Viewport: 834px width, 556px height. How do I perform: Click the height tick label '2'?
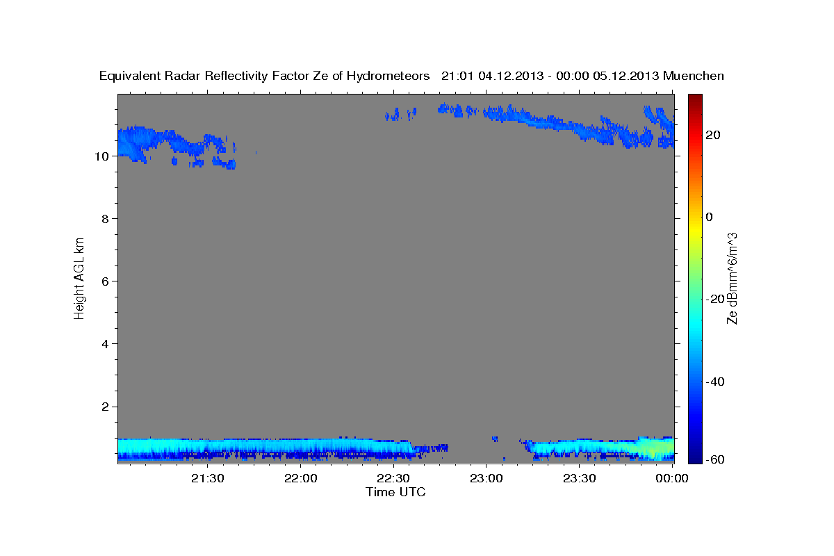click(104, 407)
